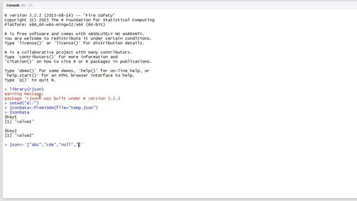Click the "'help.start()' for an HTML" line
The height and width of the screenshot is (201, 357).
tap(69, 75)
